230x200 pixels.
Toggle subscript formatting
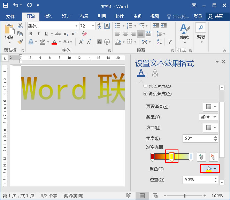coord(66,34)
